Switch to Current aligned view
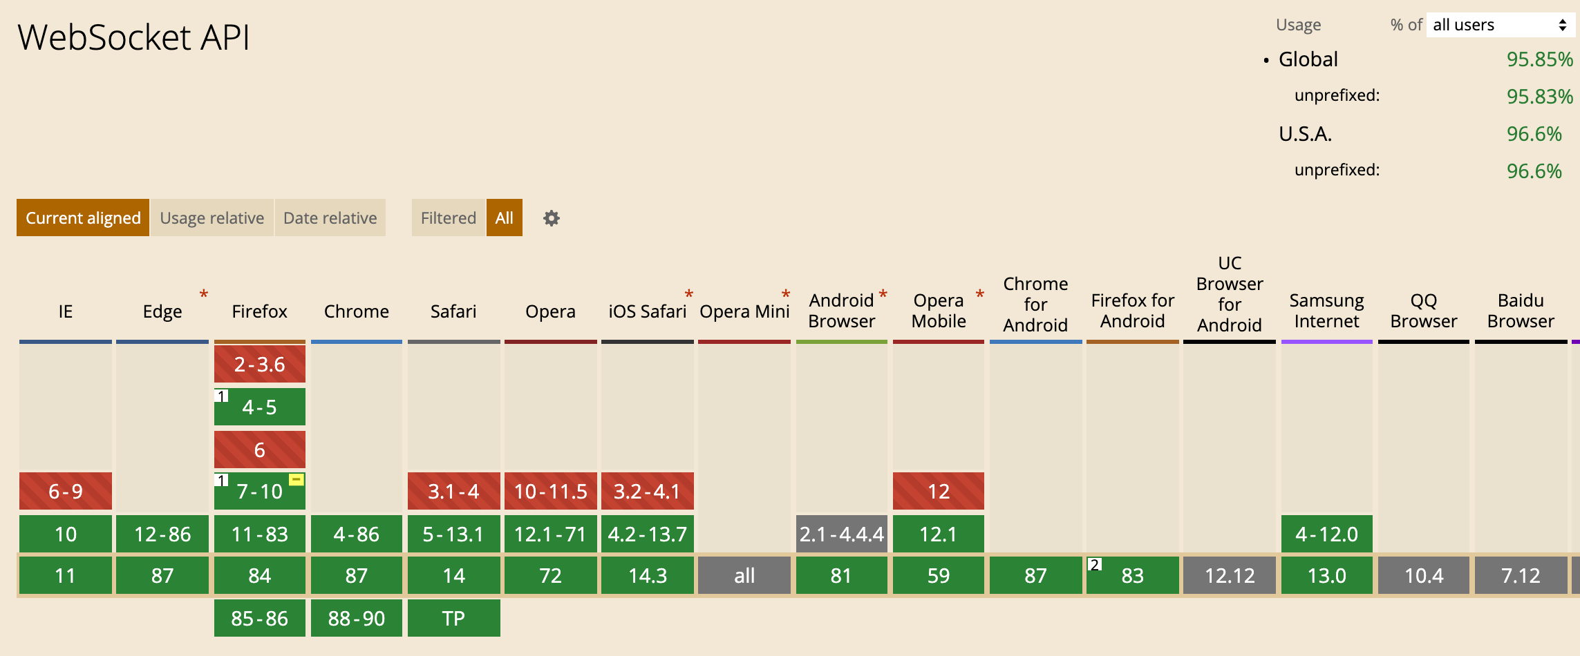This screenshot has height=656, width=1580. coord(83,218)
